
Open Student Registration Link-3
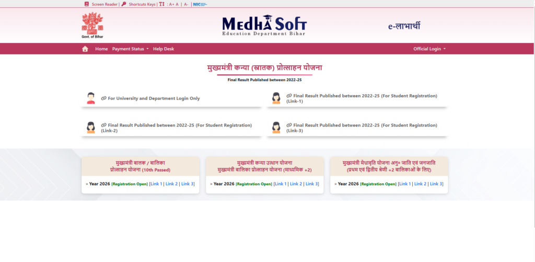(x=362, y=128)
